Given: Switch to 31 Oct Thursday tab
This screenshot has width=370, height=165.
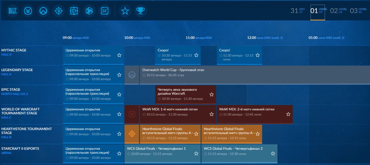Looking at the screenshot, I should click(298, 11).
